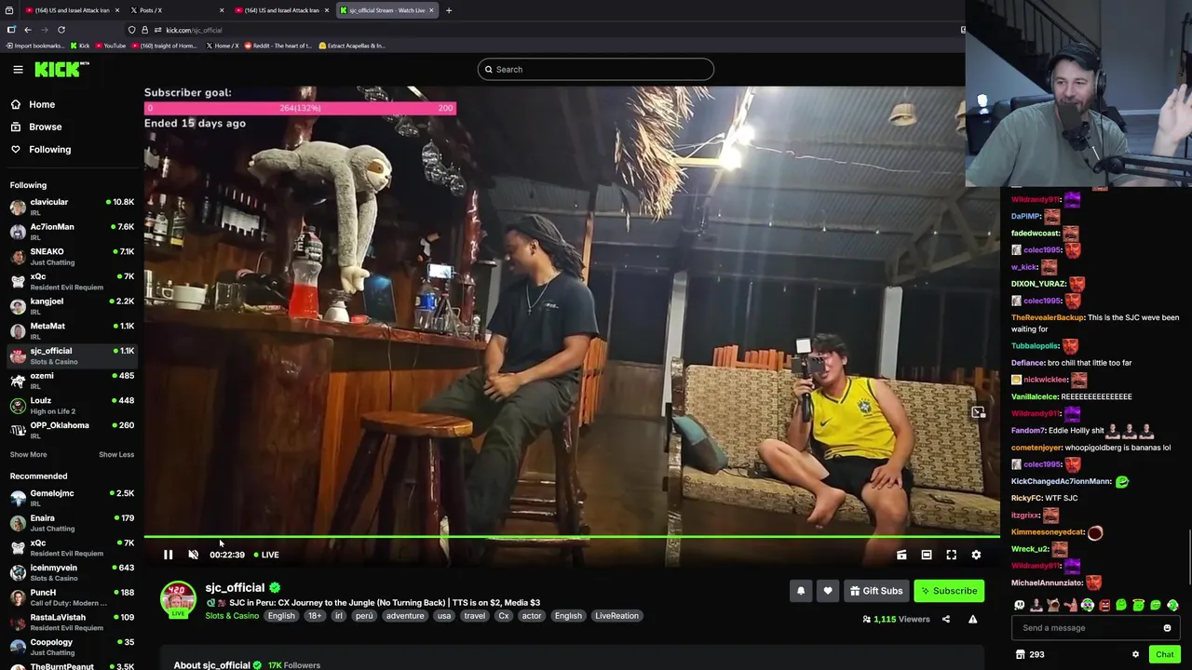Pause the live stream

(x=169, y=555)
